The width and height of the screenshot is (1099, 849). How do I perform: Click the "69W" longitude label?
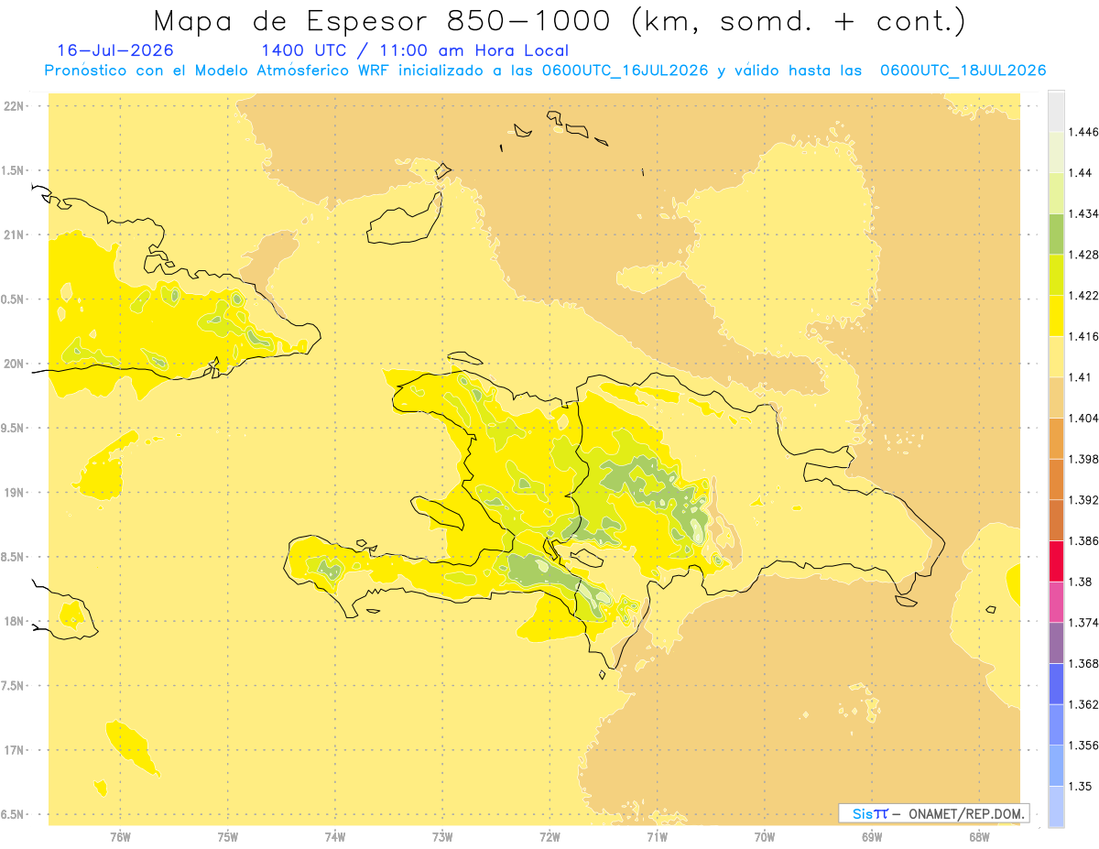pos(872,836)
